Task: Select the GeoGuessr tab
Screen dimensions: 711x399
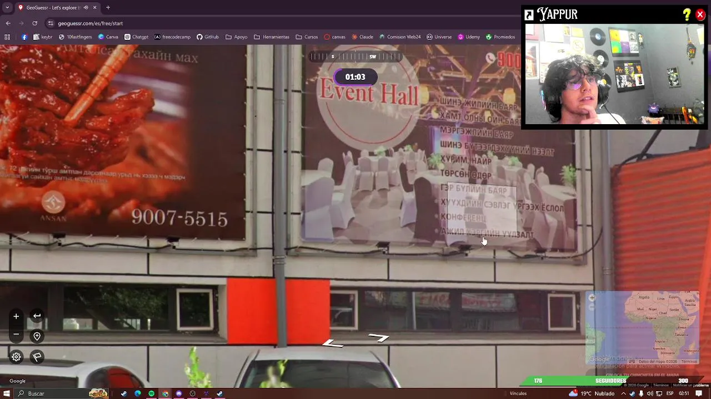Action: pos(57,8)
